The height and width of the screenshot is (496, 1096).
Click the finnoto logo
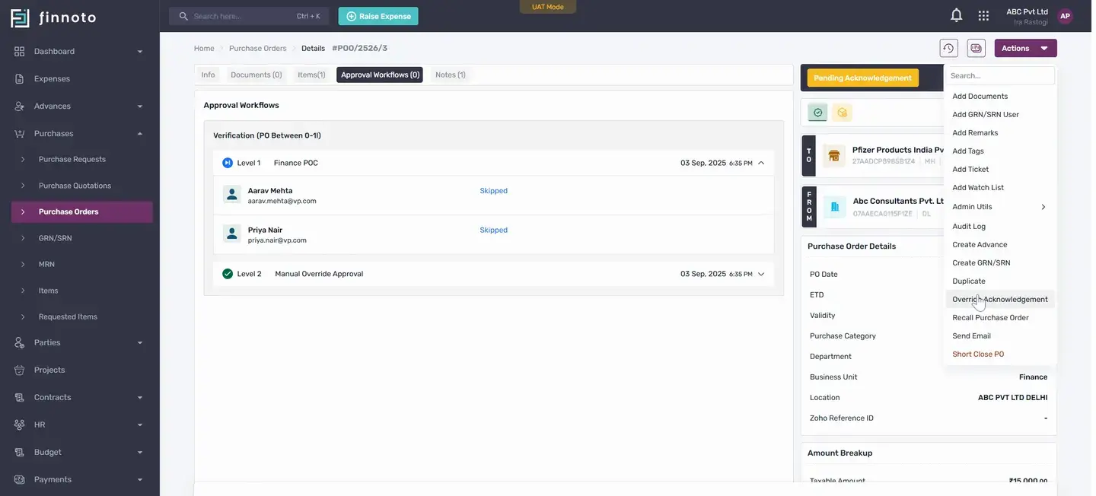tap(53, 17)
